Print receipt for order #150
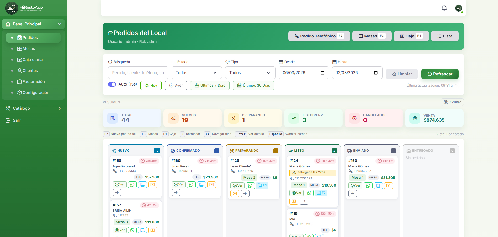 point(378,186)
